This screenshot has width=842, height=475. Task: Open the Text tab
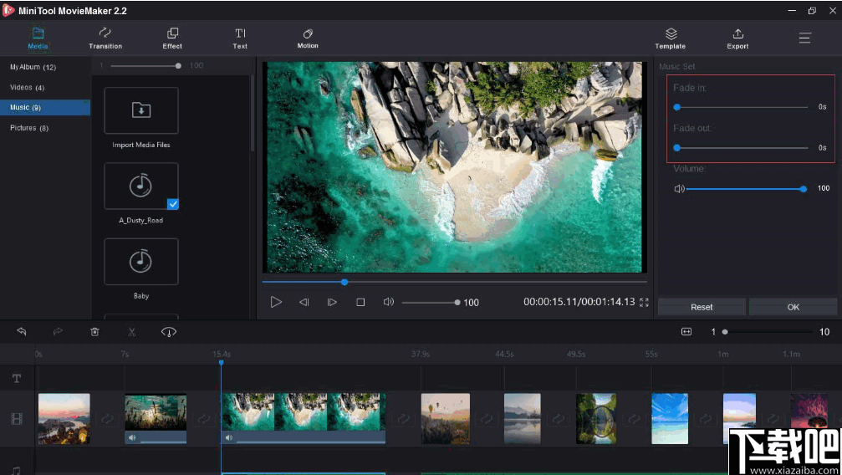pyautogui.click(x=240, y=38)
